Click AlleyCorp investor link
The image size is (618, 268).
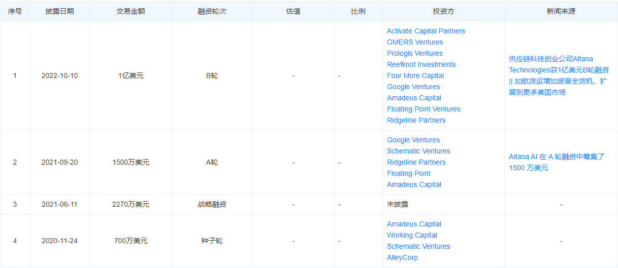tap(402, 257)
